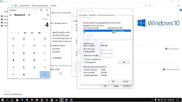
Task: Click the help question mark icon
Action: click(181, 10)
